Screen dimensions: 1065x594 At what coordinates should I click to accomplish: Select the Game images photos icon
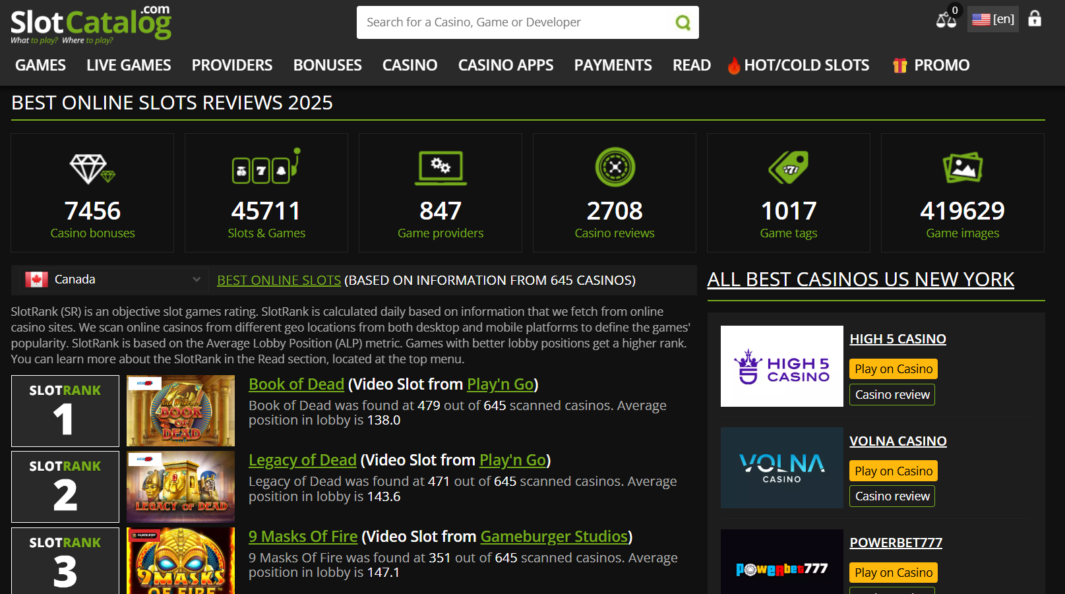962,169
